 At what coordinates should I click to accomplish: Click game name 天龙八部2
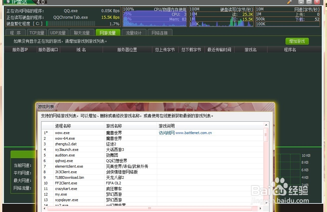click(x=115, y=177)
